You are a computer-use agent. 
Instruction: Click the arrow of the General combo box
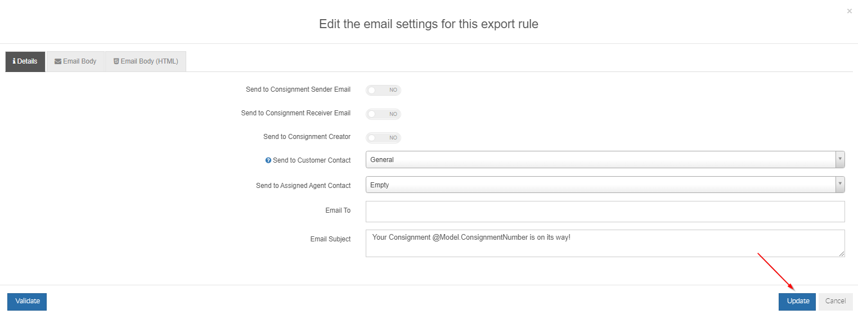click(840, 160)
